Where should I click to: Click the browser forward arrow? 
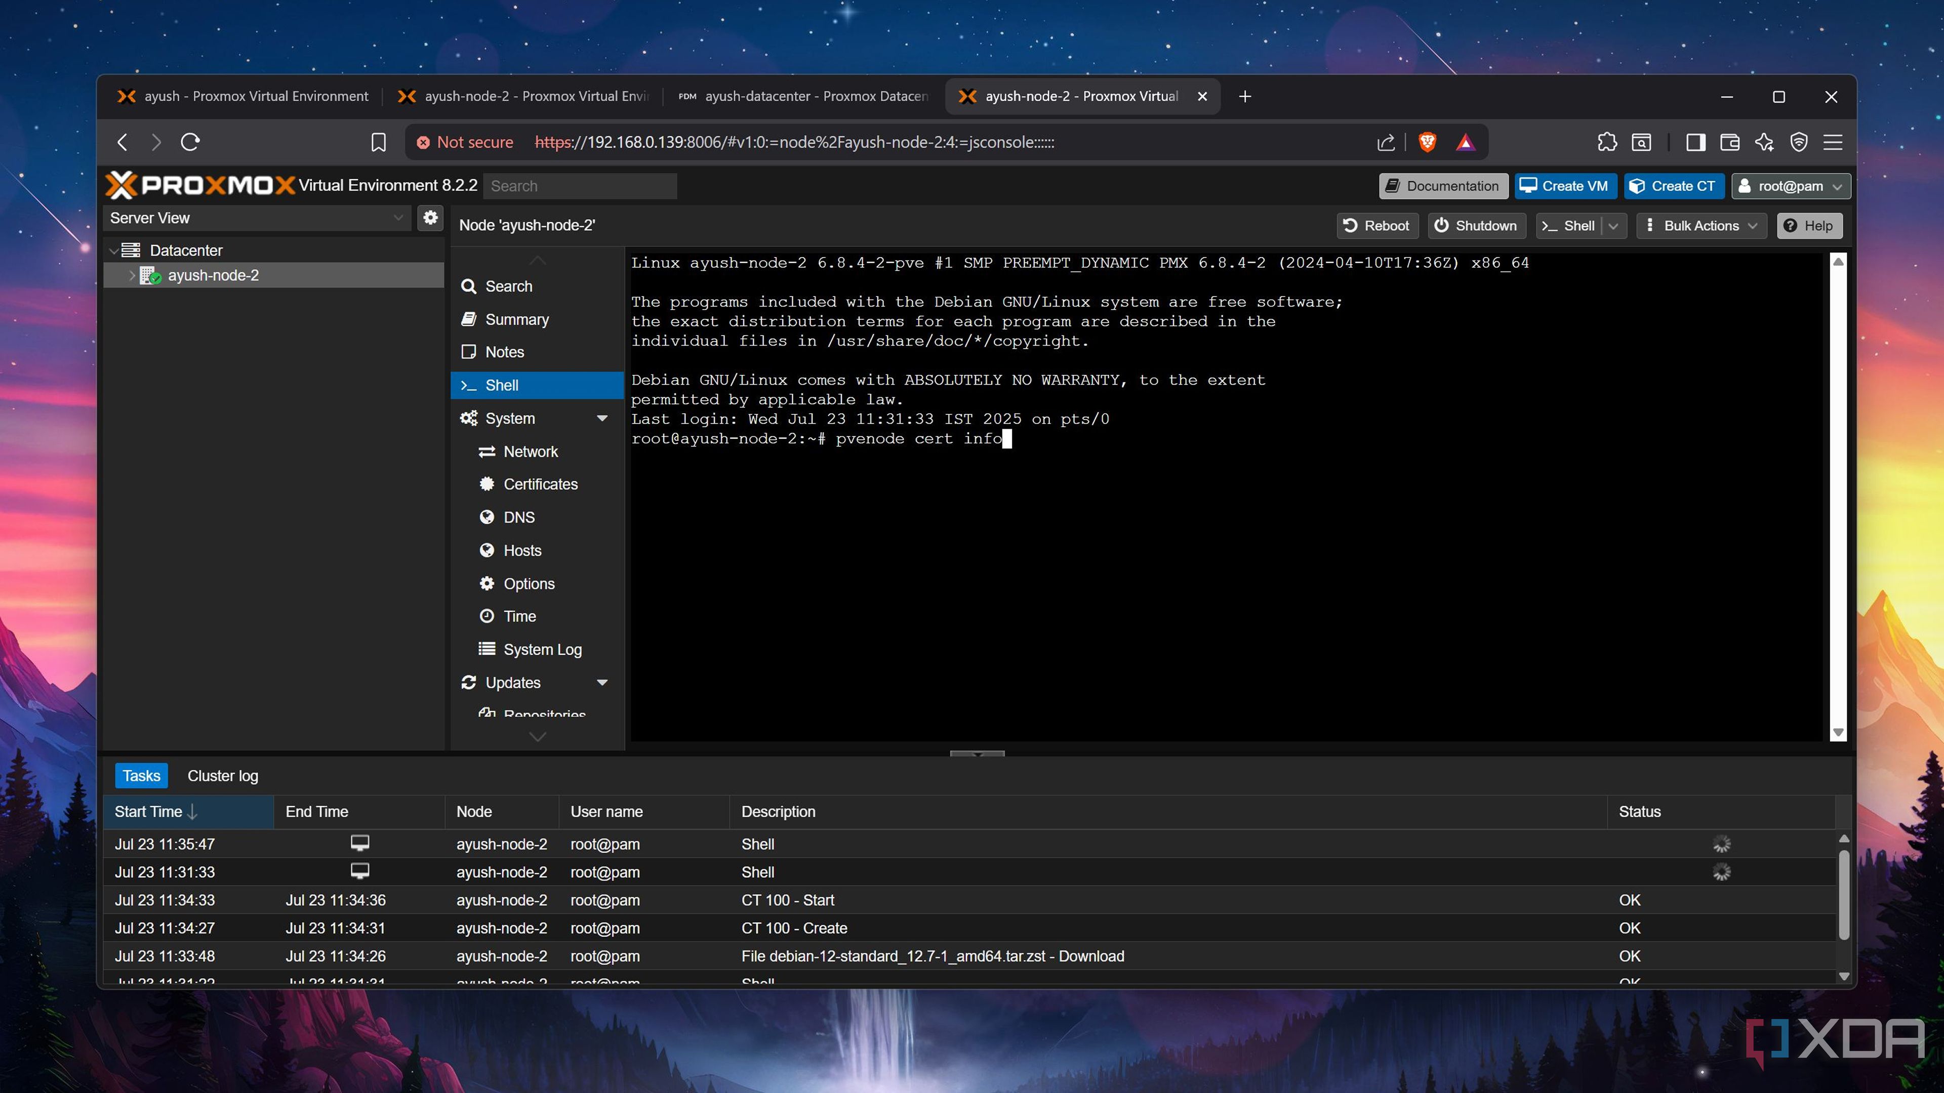(x=156, y=142)
